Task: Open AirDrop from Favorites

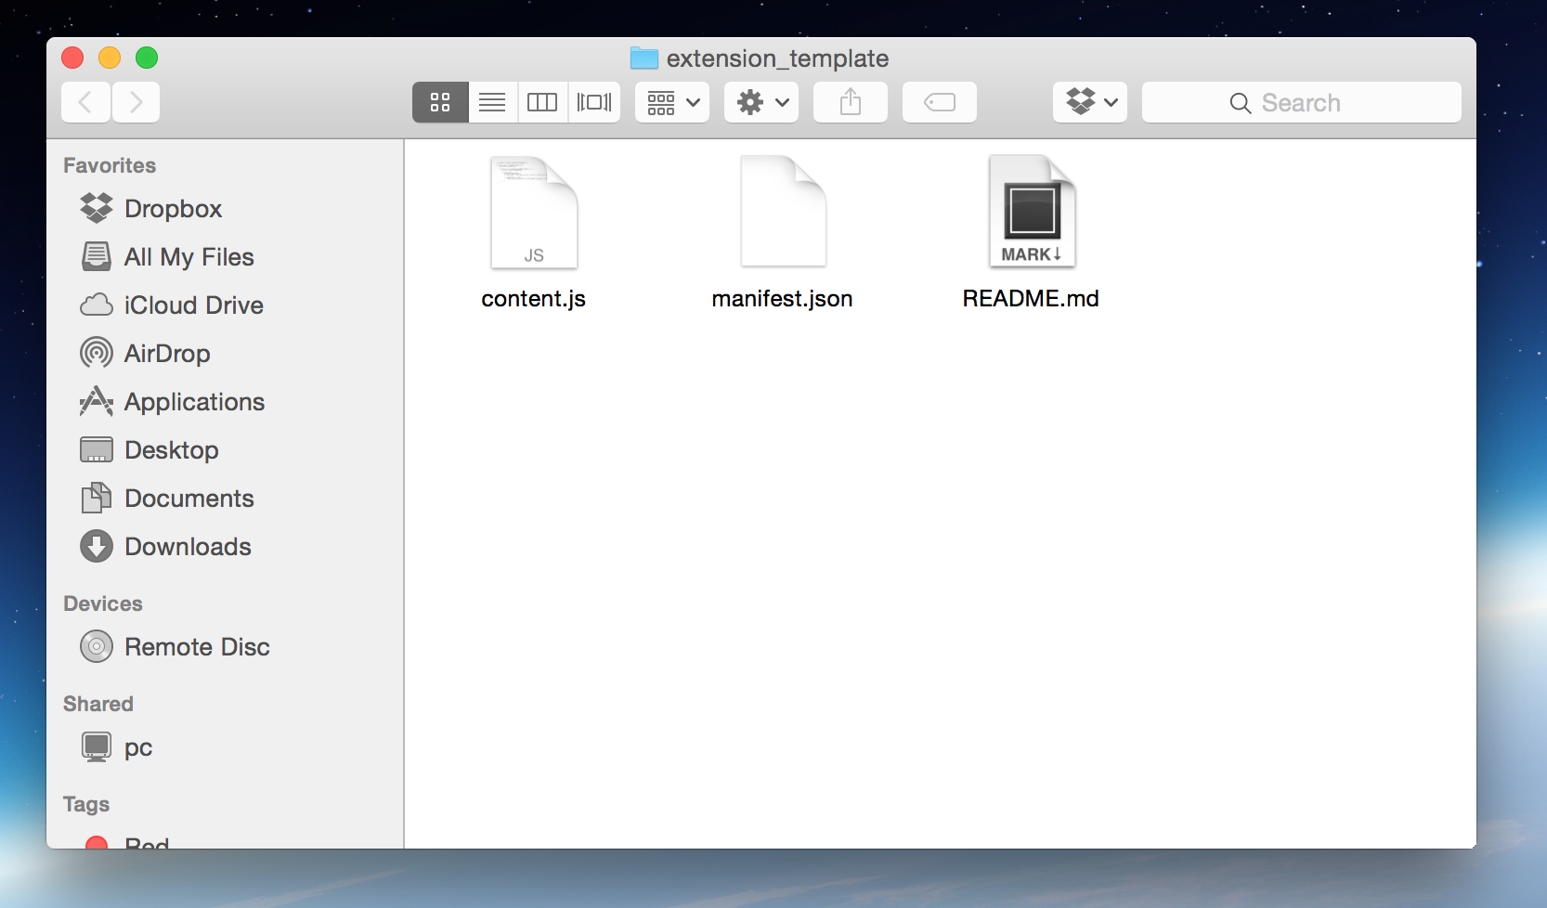Action: click(x=167, y=354)
